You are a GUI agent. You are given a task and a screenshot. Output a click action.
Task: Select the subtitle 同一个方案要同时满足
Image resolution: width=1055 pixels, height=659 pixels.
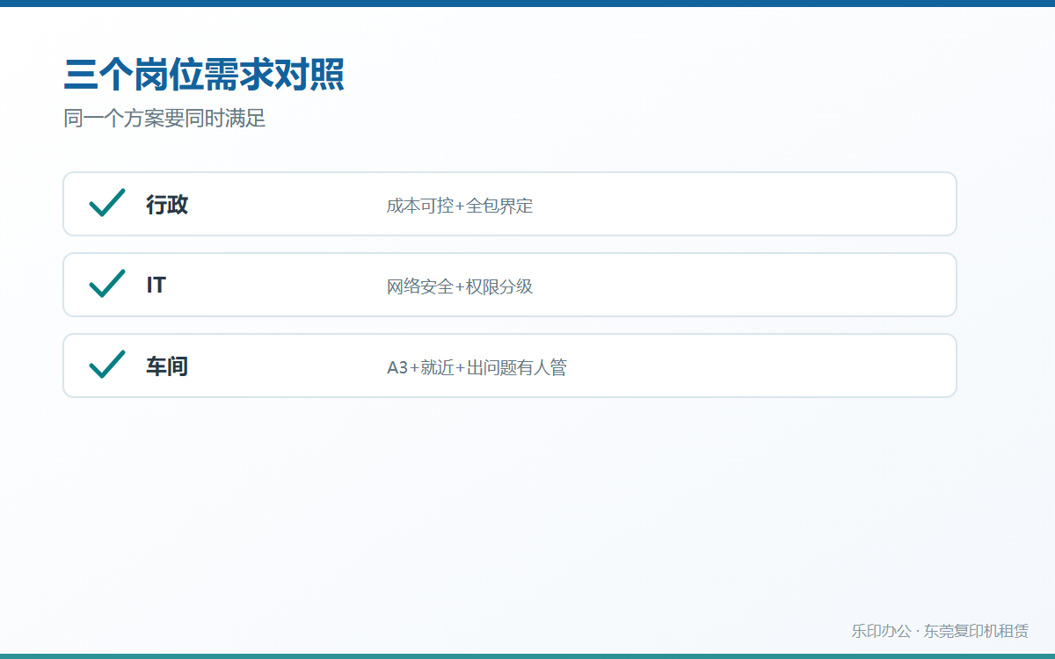164,119
